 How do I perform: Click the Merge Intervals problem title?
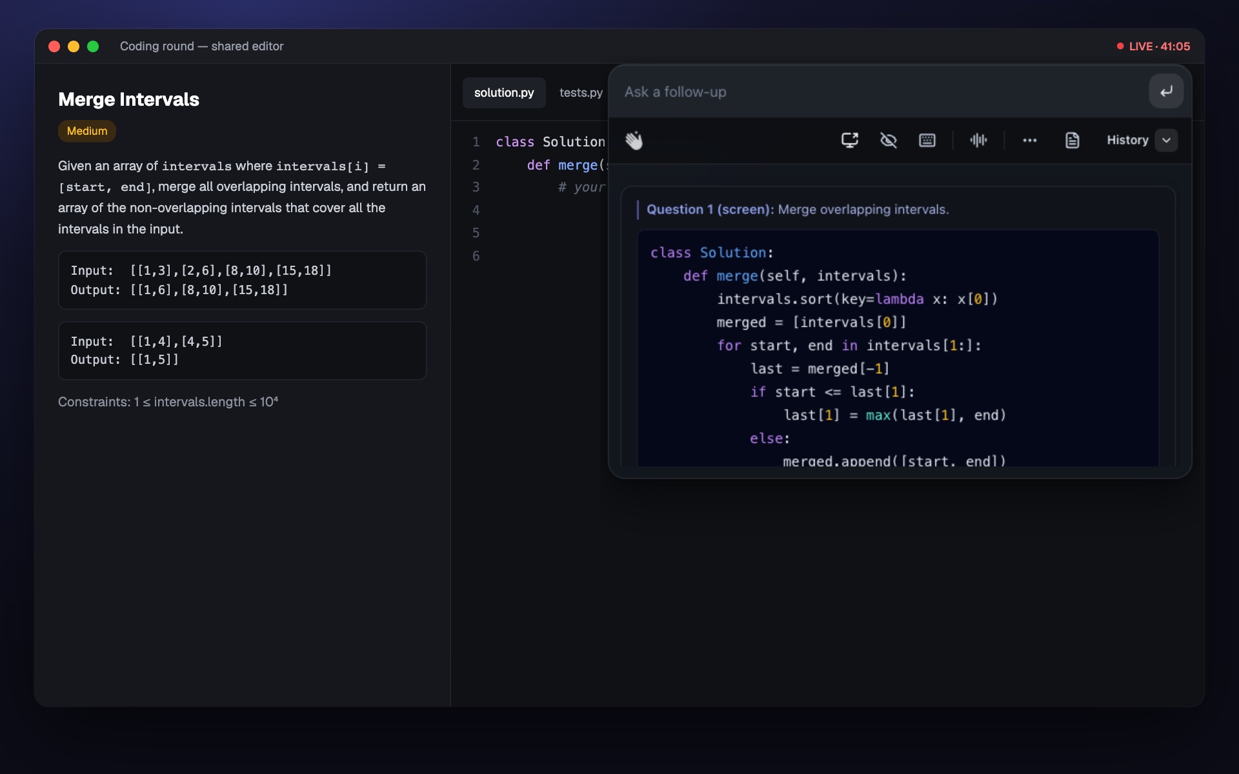click(128, 99)
